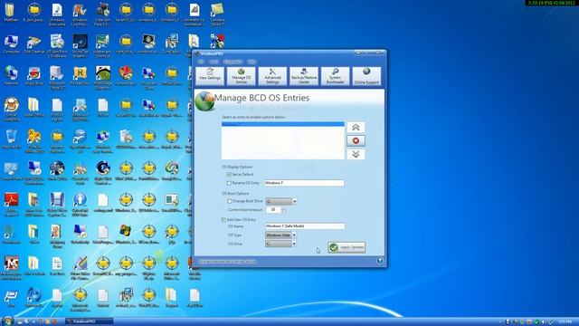Adjust the current boot timeout spinner
Screen dimensions: 579x326
click(x=283, y=210)
